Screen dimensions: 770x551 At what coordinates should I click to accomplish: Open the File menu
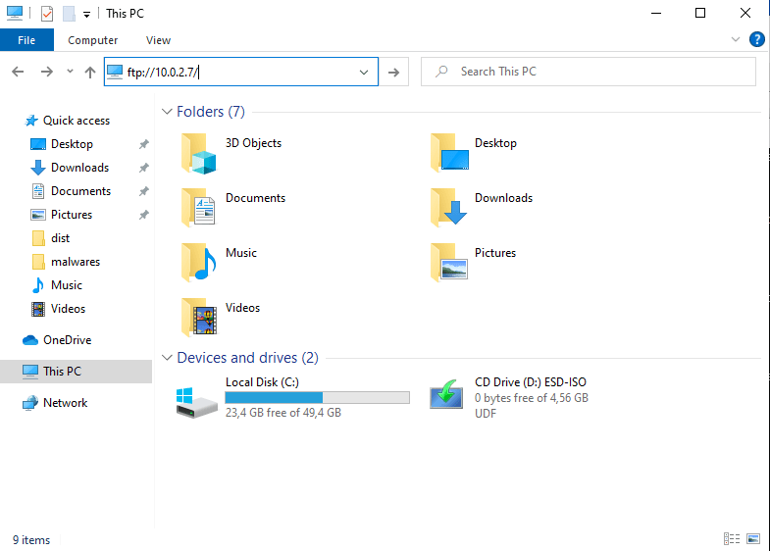(26, 40)
